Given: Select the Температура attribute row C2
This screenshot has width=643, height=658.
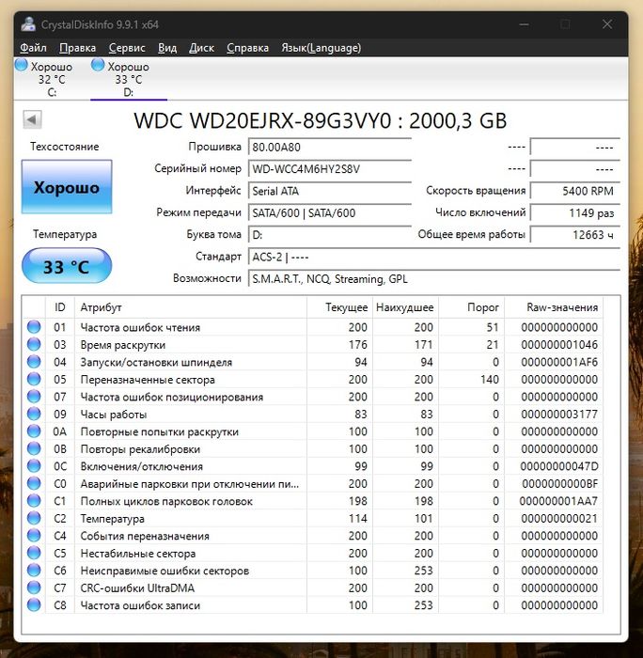Looking at the screenshot, I should click(x=313, y=518).
